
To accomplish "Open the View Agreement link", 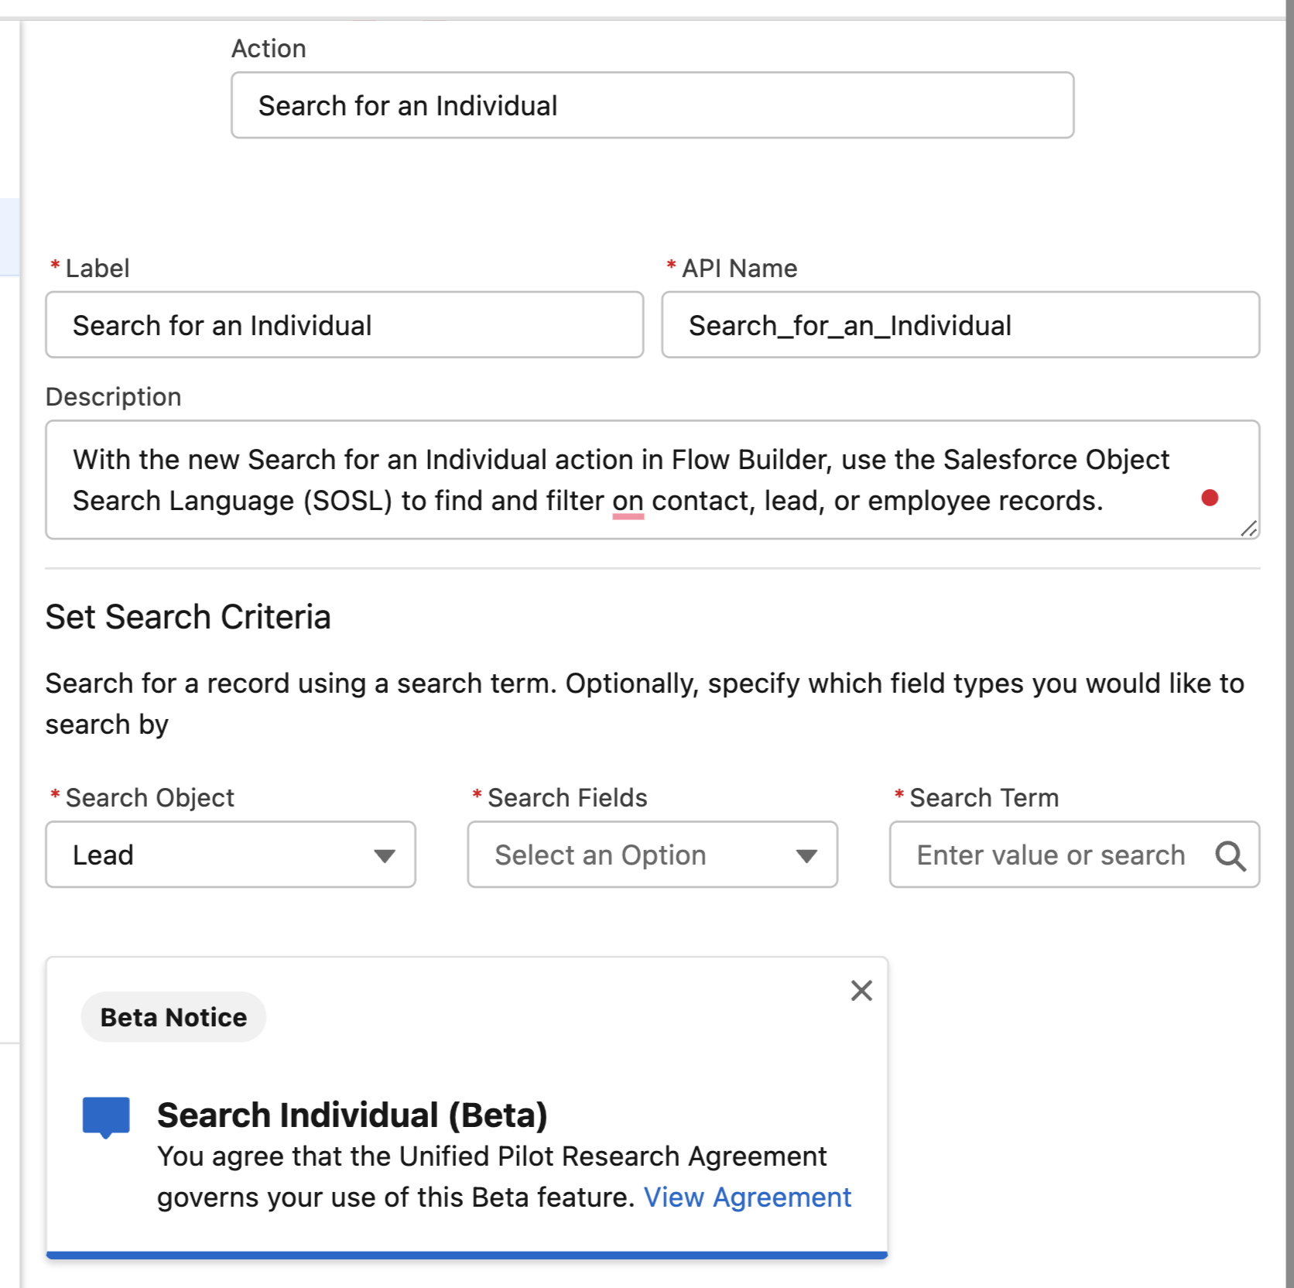I will tap(747, 1197).
